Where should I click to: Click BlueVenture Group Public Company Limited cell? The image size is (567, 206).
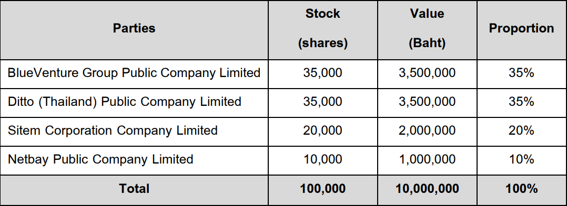[x=134, y=73]
